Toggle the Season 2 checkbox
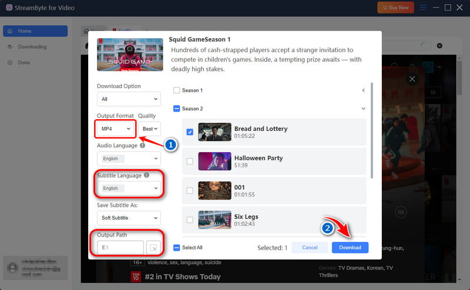This screenshot has height=290, width=470. click(x=177, y=109)
